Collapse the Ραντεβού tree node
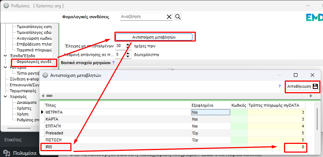The width and height of the screenshot is (323, 157). pos(5,68)
